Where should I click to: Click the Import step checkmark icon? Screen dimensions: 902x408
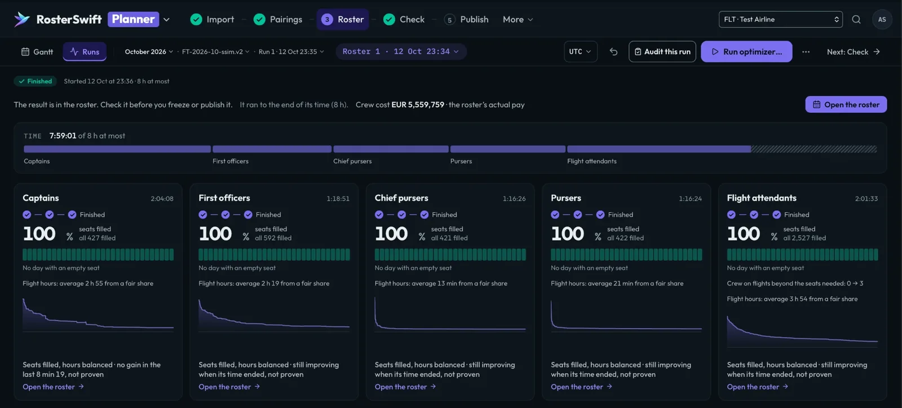tap(196, 19)
